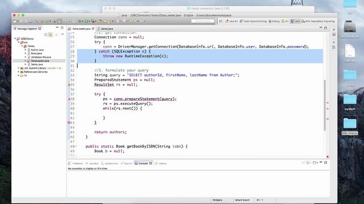The width and height of the screenshot is (364, 204).
Task: Expand the lib folder node
Action: tap(19, 75)
